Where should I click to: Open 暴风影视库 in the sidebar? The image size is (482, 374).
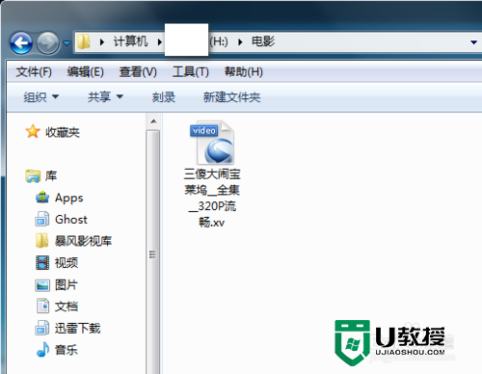[x=83, y=241]
